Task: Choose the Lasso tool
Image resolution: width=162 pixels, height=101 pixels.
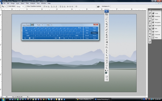Action: tap(107, 19)
